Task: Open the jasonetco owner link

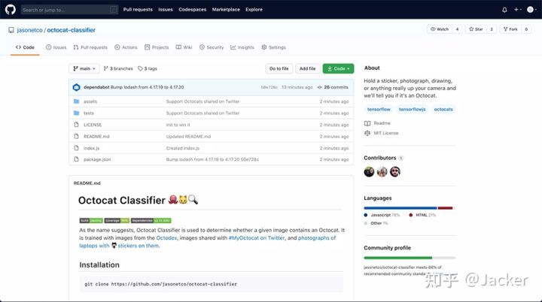Action: (29, 30)
